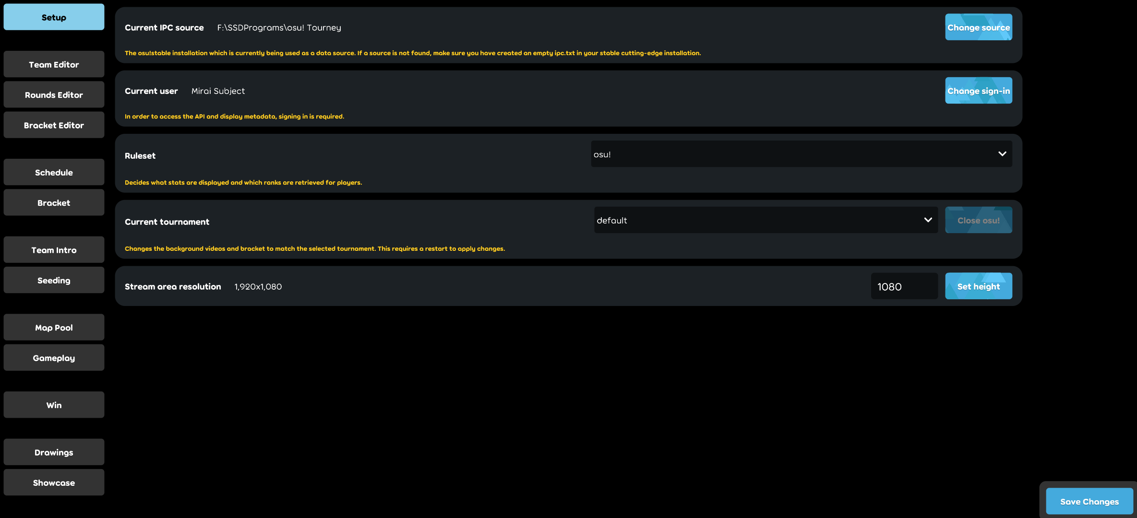Click the Gameplay sidebar icon
Screen dimensions: 1137x518
tap(54, 357)
